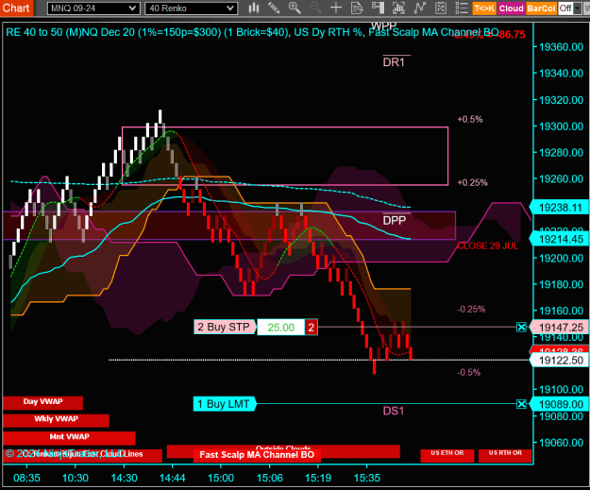Click the 25.00 order offset field
Viewport: 590px width, 490px height.
280,327
